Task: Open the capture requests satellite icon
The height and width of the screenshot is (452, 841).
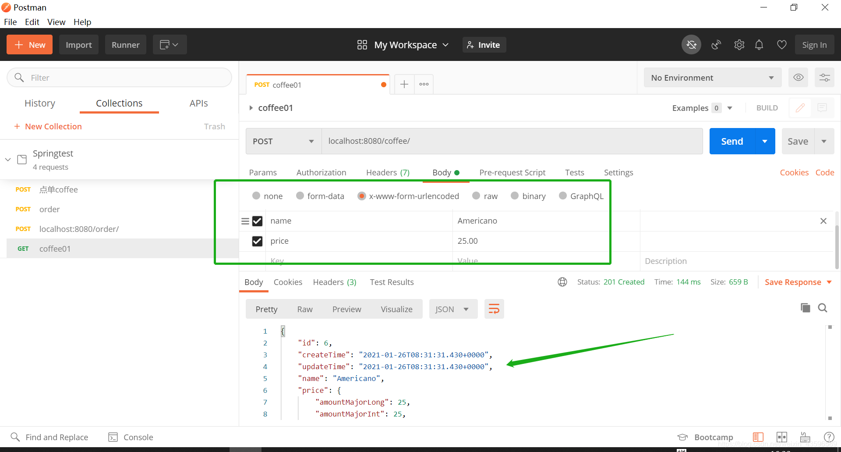Action: tap(716, 45)
